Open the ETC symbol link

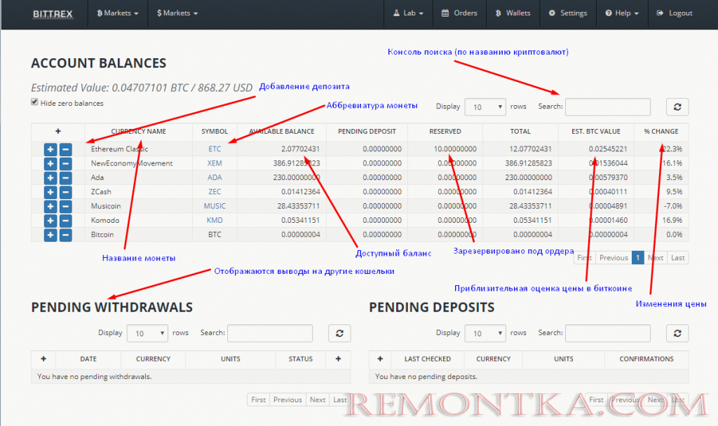pyautogui.click(x=215, y=149)
